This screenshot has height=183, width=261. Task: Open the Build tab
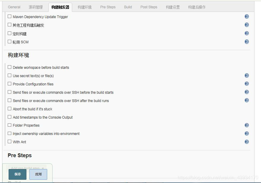tap(128, 7)
